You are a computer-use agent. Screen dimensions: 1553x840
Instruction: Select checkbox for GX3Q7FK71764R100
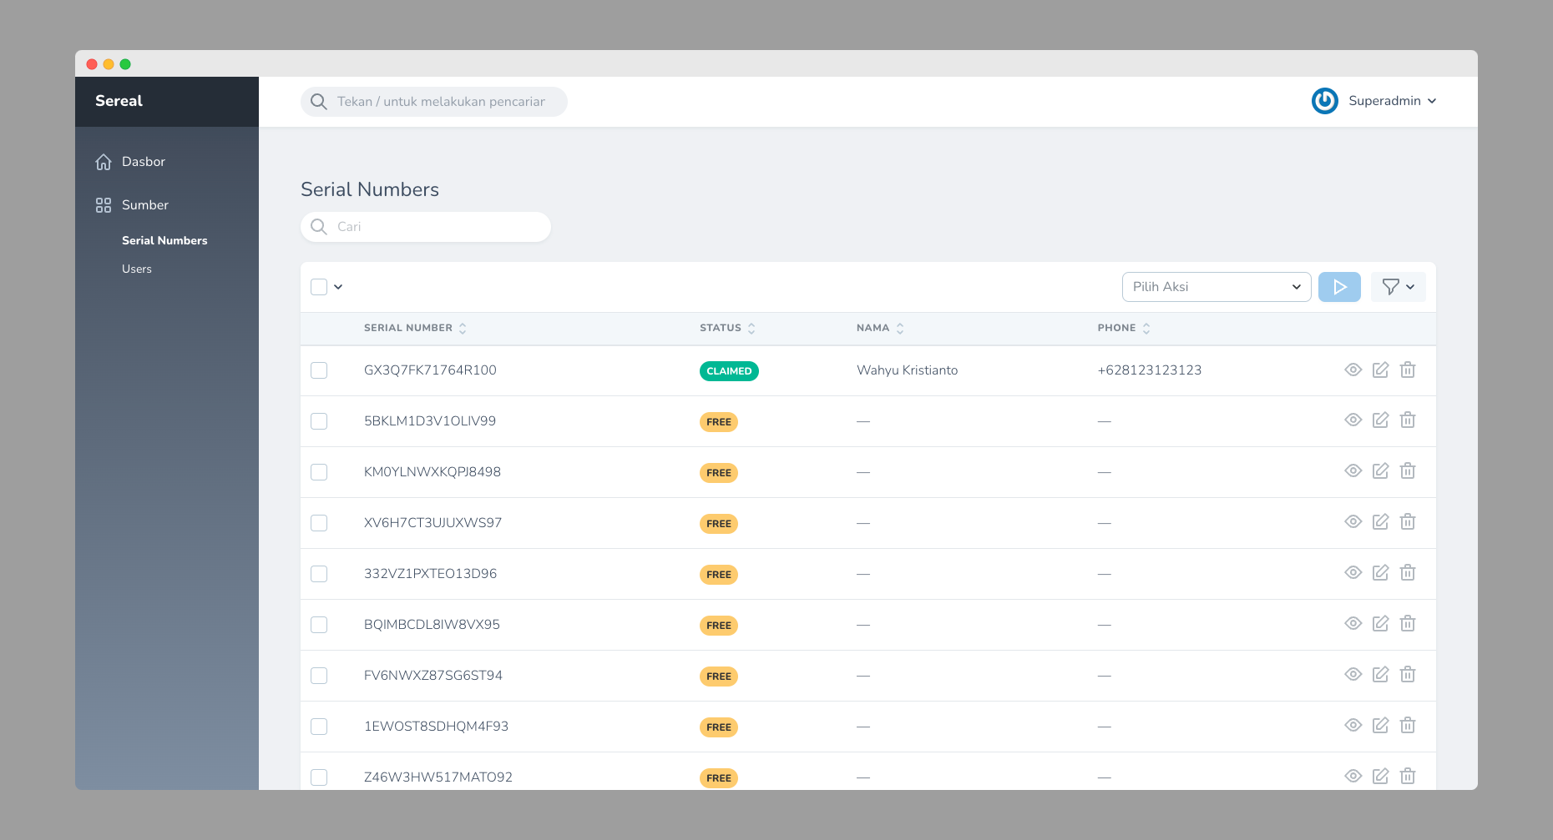(x=319, y=370)
